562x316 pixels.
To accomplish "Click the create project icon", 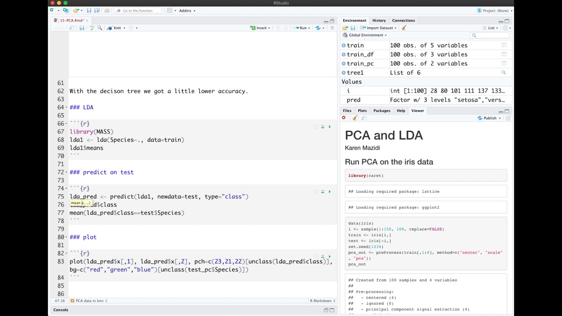I will (65, 10).
